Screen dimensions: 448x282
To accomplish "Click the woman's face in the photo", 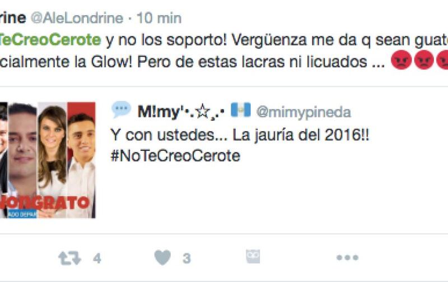I will 52,132.
